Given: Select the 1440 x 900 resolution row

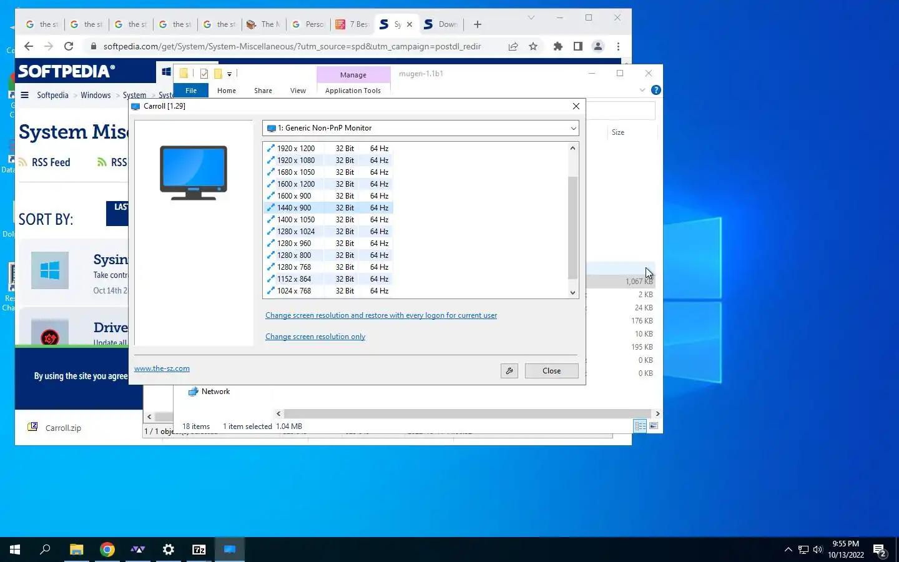Looking at the screenshot, I should 328,208.
